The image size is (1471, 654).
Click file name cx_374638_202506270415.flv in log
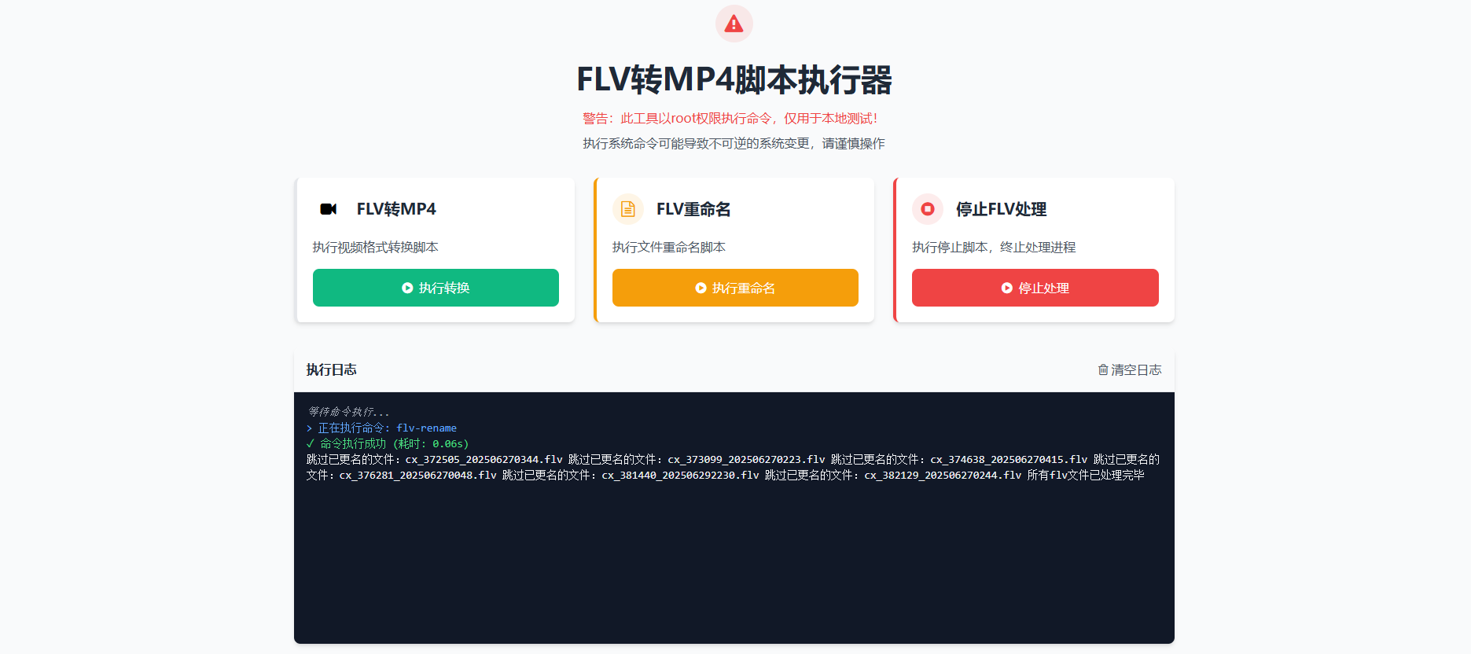point(1009,459)
